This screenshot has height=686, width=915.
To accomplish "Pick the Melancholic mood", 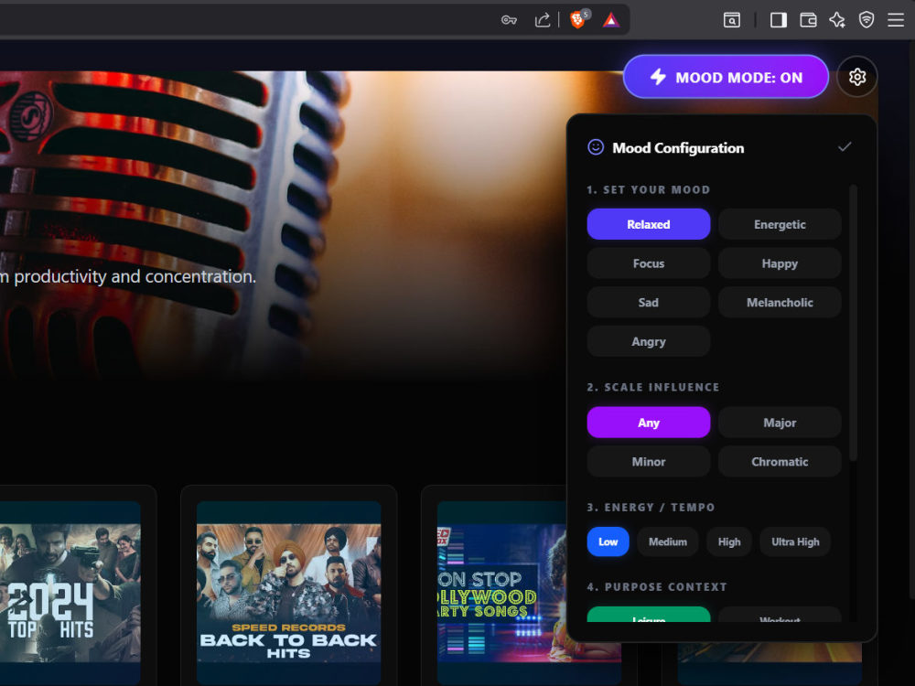I will (x=780, y=302).
